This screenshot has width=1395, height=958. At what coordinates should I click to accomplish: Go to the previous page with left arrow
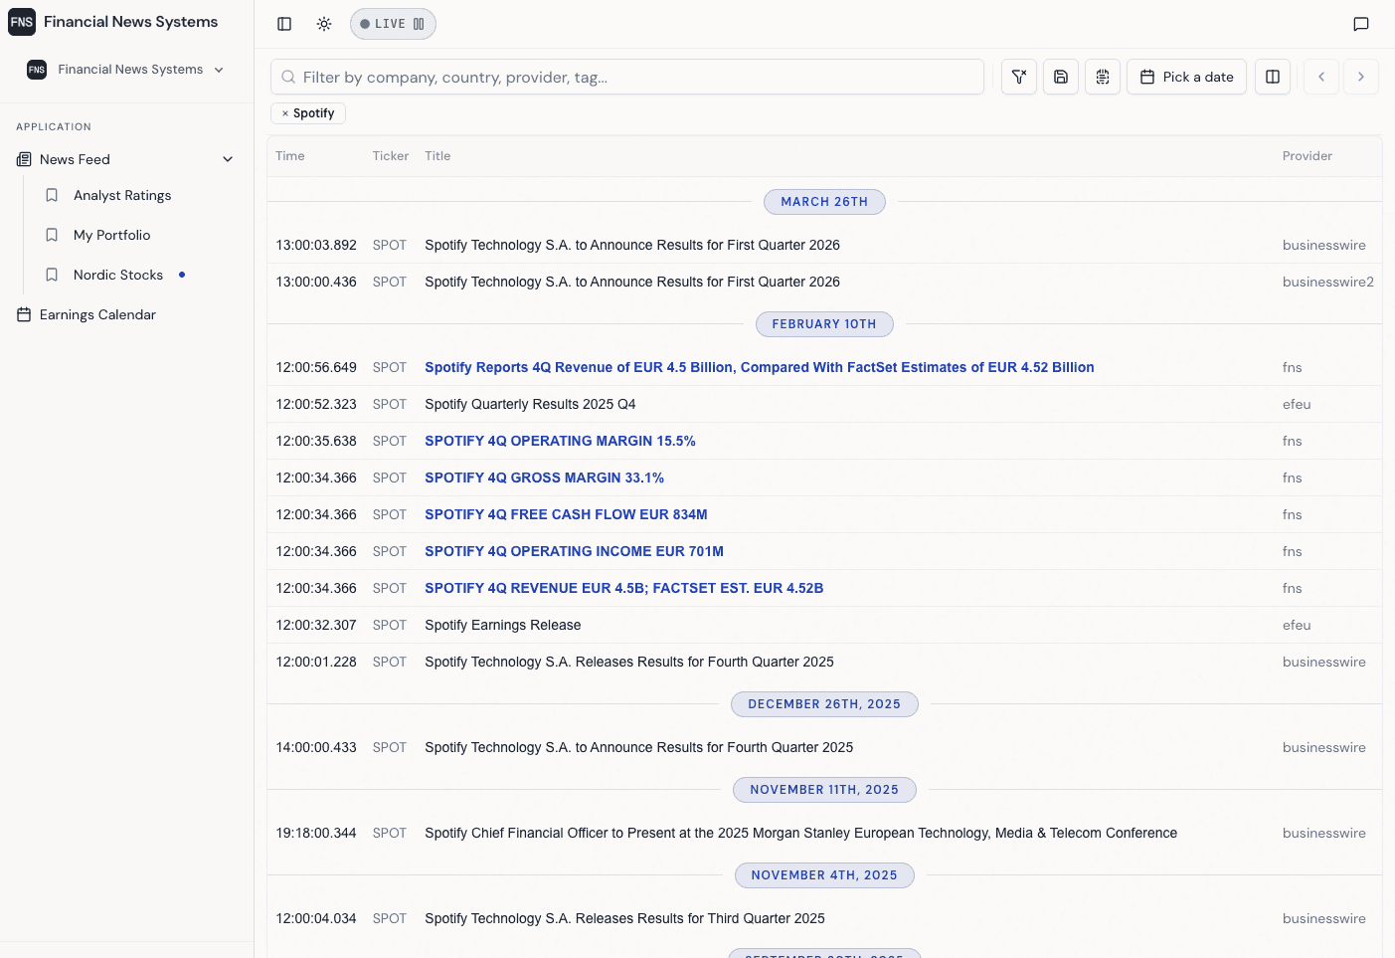point(1320,76)
